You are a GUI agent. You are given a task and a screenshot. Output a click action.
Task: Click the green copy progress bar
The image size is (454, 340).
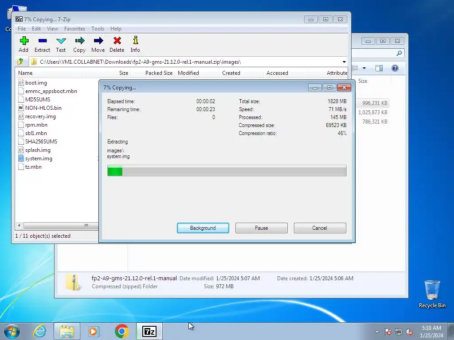tap(227, 170)
